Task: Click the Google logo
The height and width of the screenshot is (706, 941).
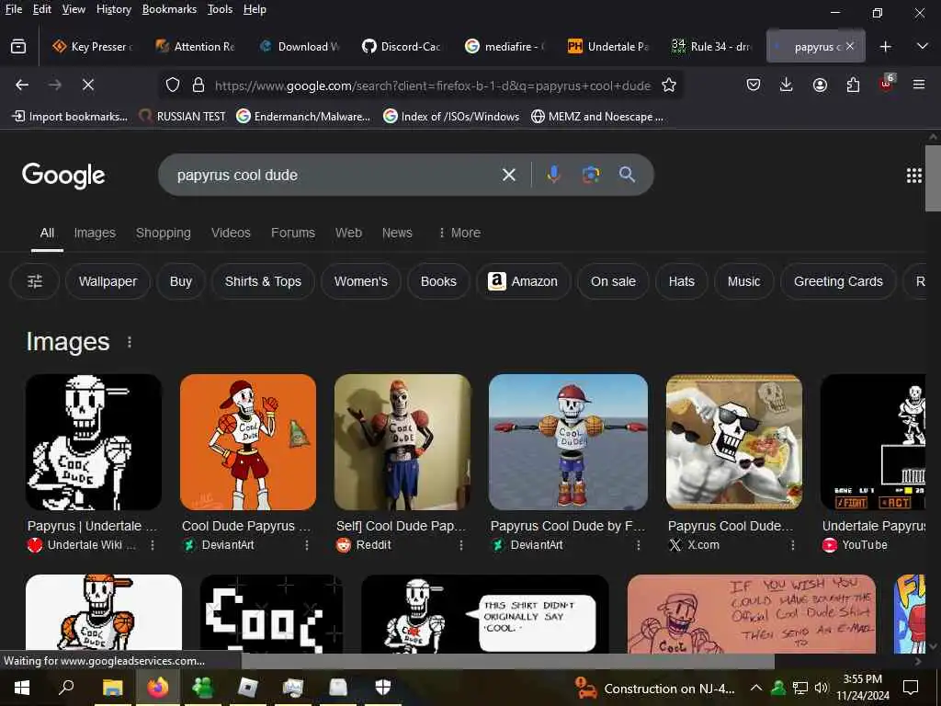Action: [x=63, y=176]
